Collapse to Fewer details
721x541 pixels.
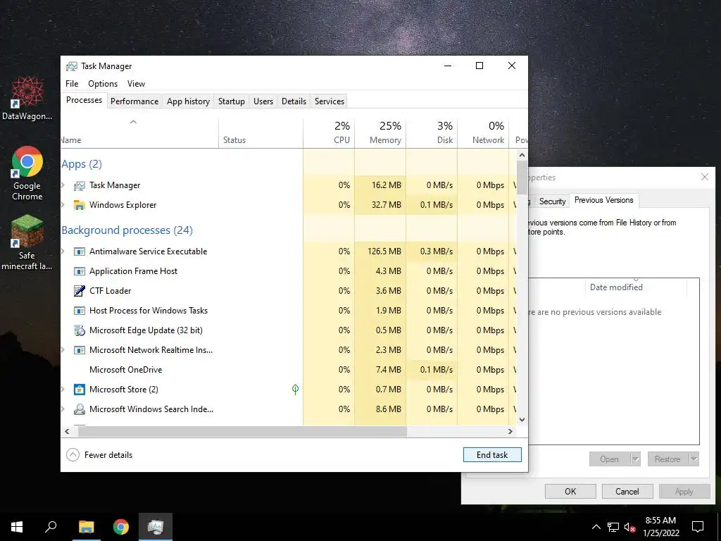[99, 455]
